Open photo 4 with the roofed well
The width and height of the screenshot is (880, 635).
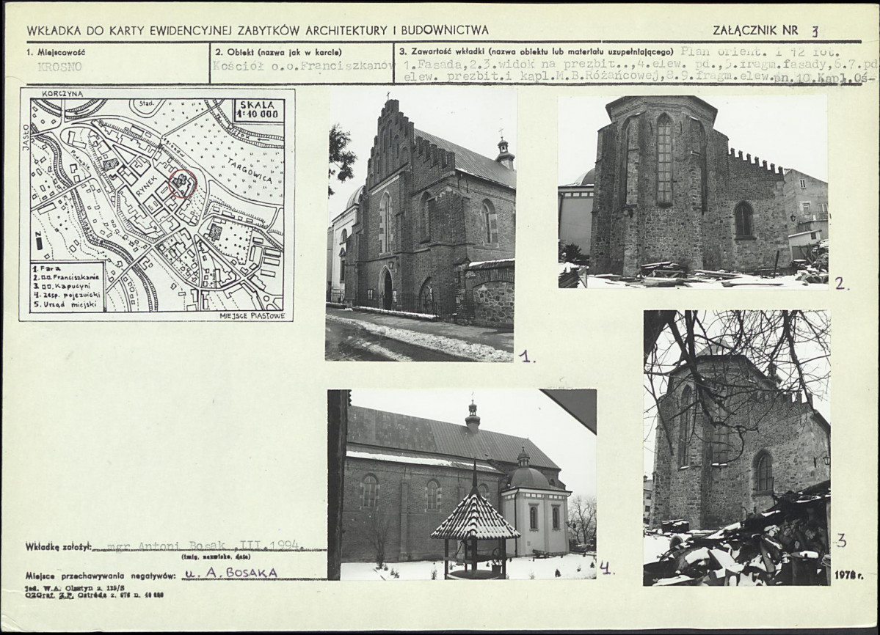[462, 484]
